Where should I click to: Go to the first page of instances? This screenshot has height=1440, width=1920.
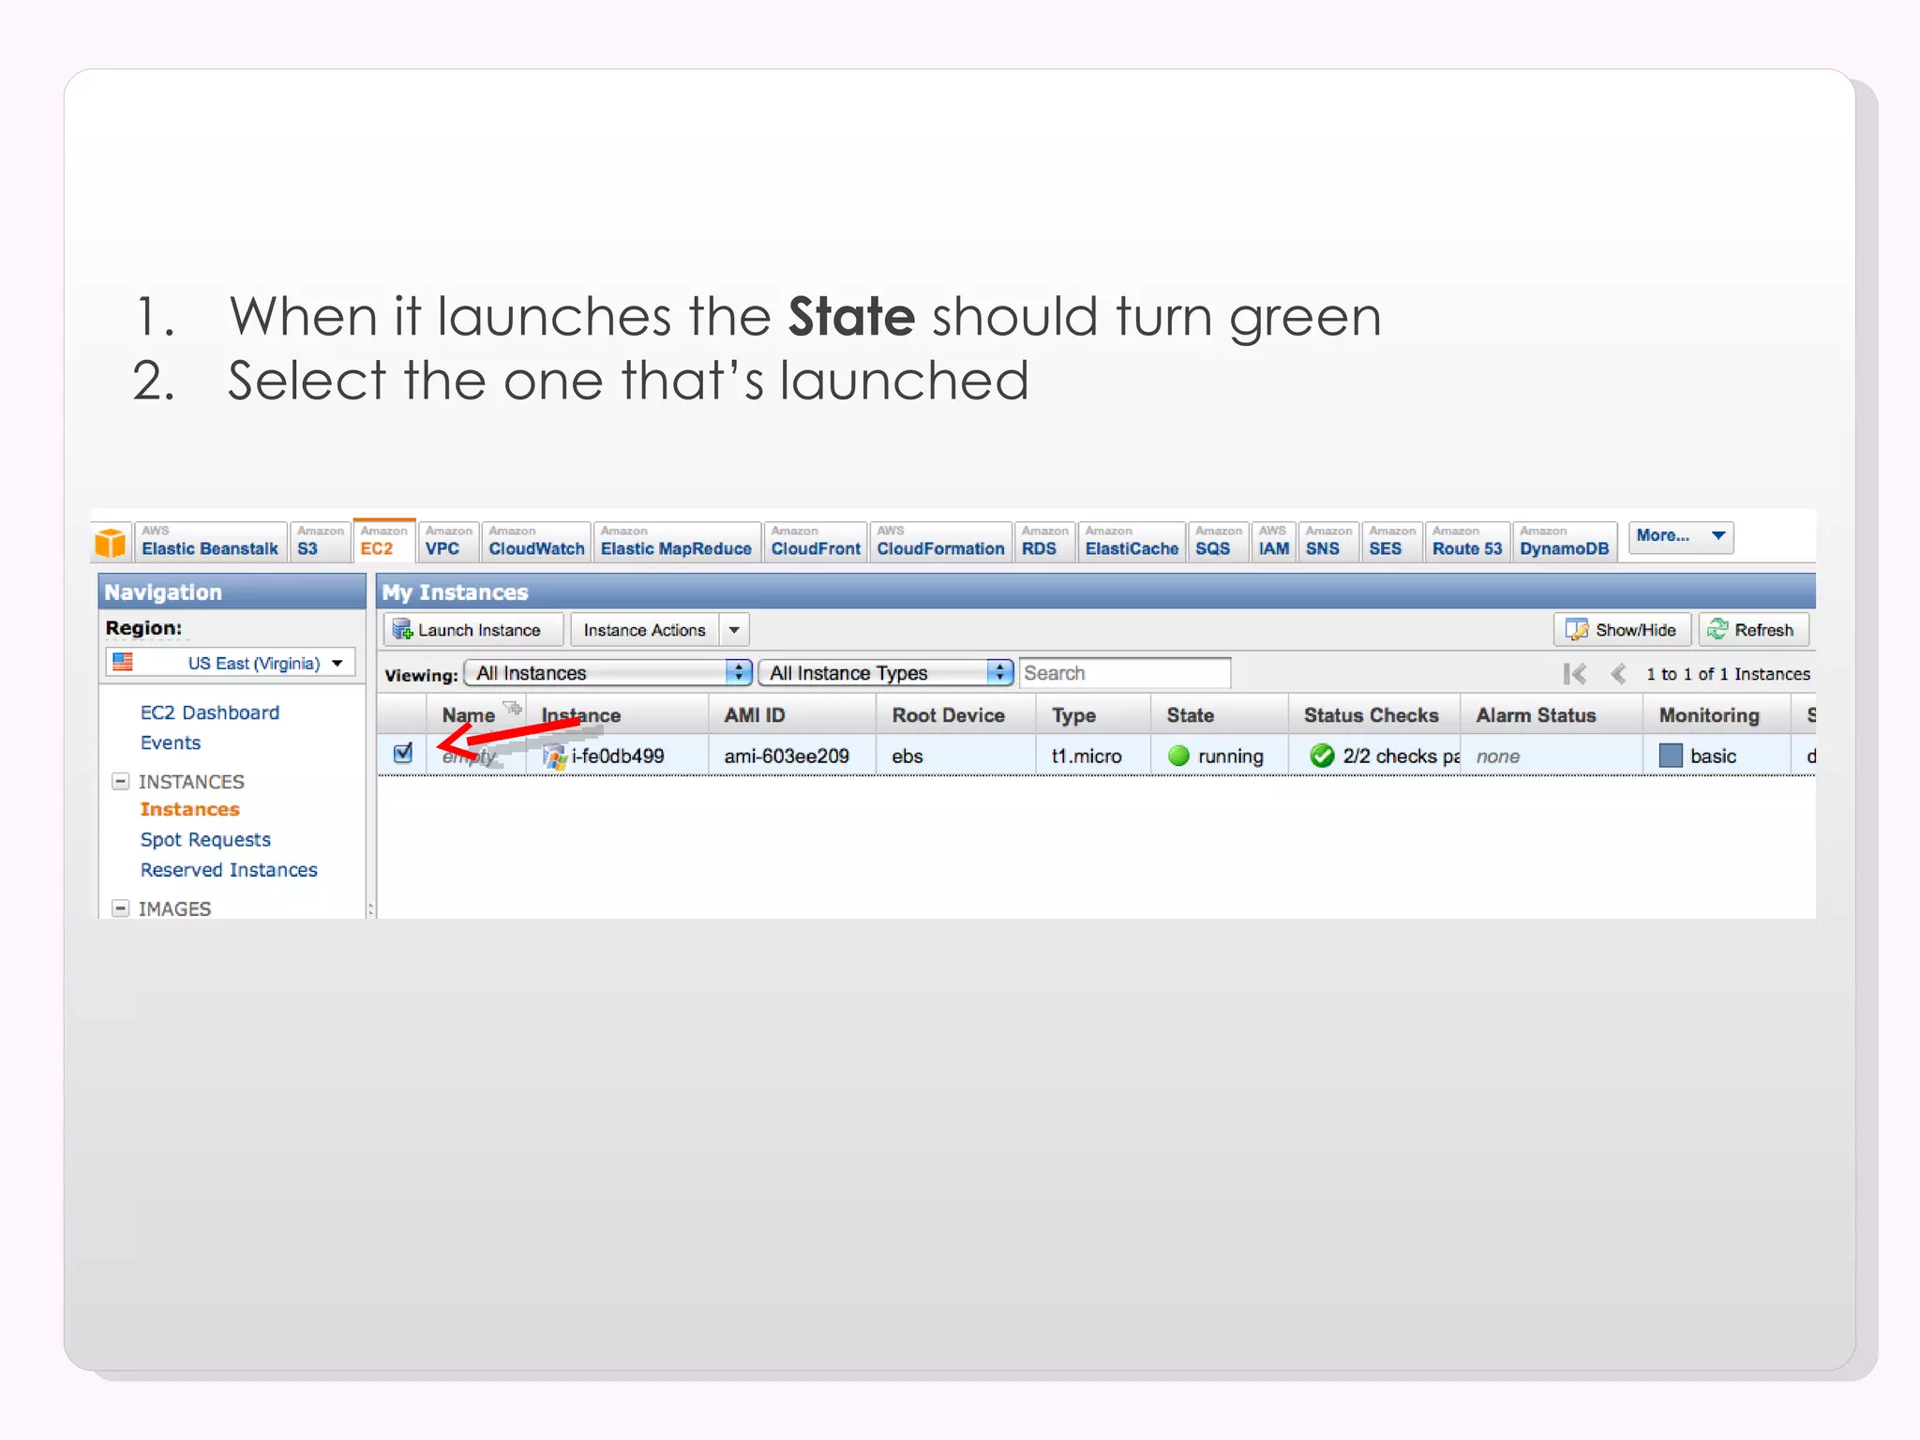pos(1575,673)
